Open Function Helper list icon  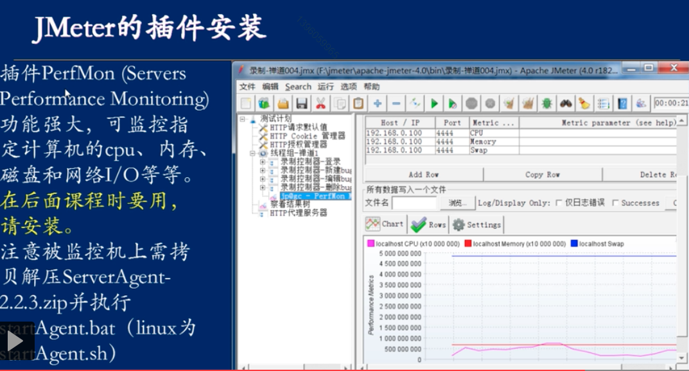pyautogui.click(x=604, y=103)
